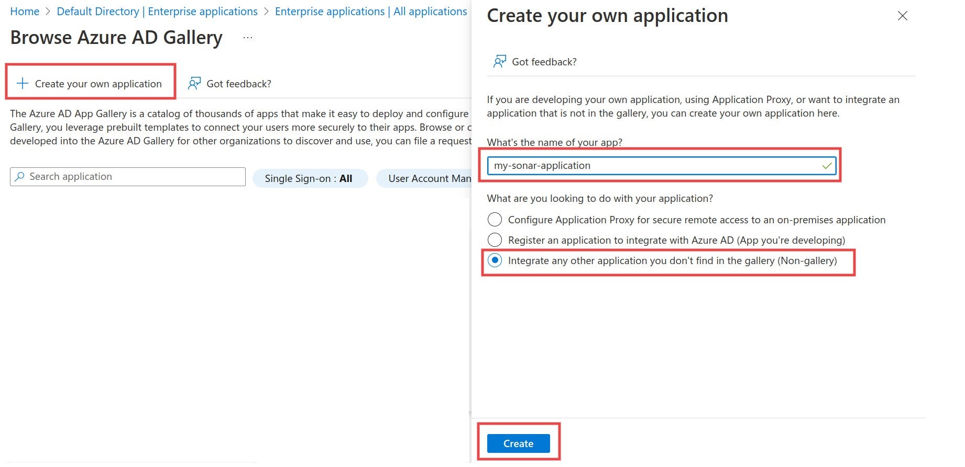This screenshot has height=467, width=965.
Task: Open Enterprise applications All applications breadcrumb
Action: [370, 11]
